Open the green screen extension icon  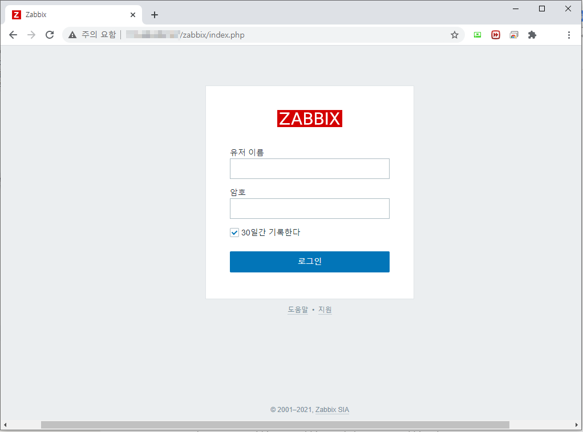(477, 35)
